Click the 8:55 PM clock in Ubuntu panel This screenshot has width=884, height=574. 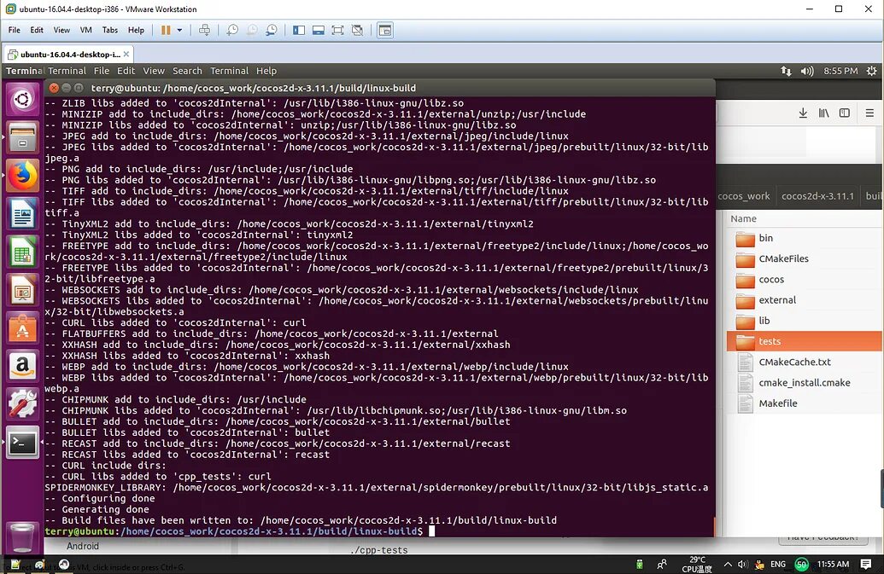(x=840, y=71)
